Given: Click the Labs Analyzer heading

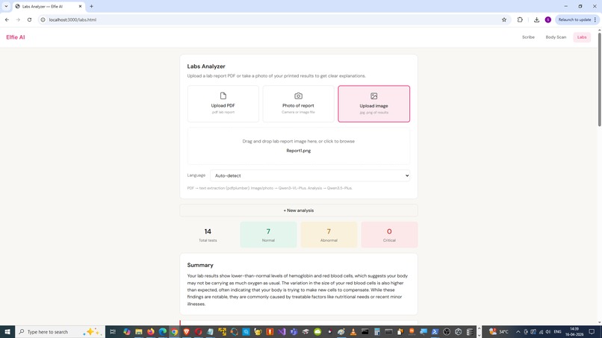Looking at the screenshot, I should click(x=206, y=66).
